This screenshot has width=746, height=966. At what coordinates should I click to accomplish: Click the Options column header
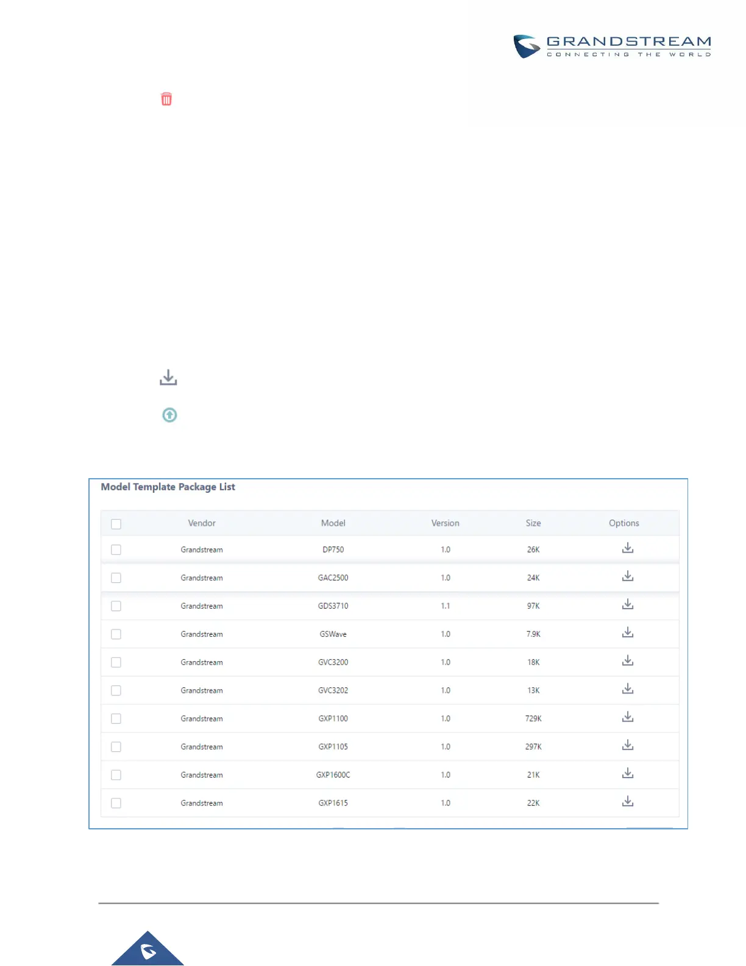[624, 523]
